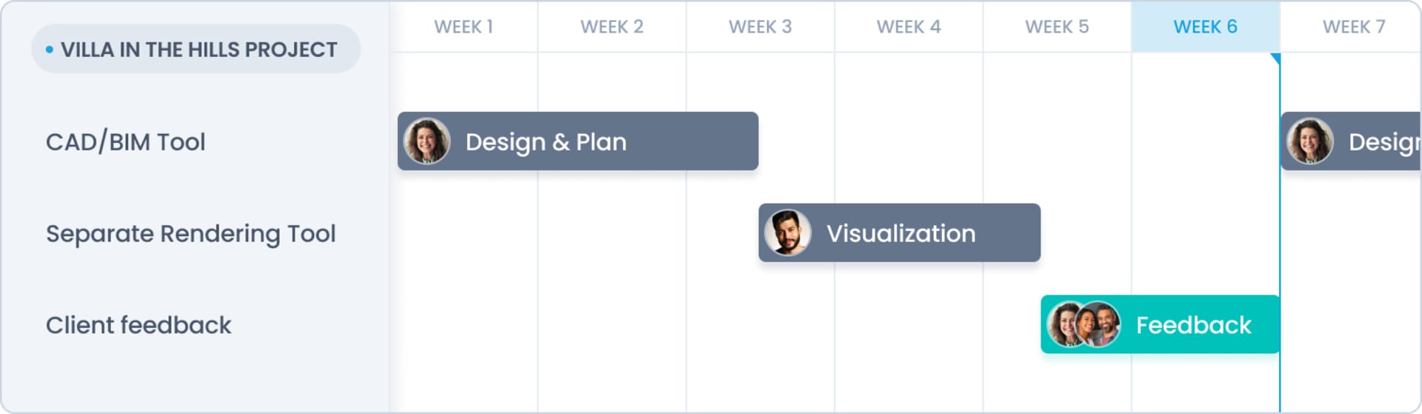Select the Separate Rendering Tool row label
1422x414 pixels.
point(190,233)
